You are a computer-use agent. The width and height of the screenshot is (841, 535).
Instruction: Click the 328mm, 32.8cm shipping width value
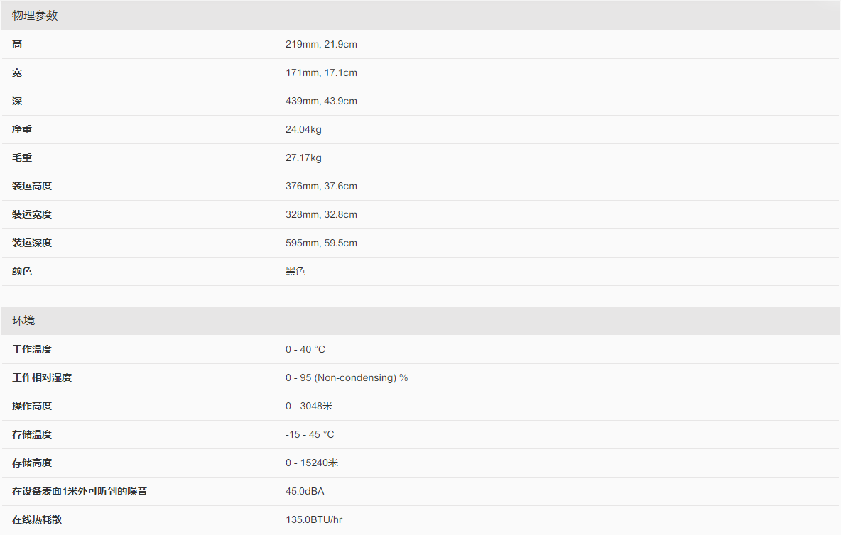[321, 214]
